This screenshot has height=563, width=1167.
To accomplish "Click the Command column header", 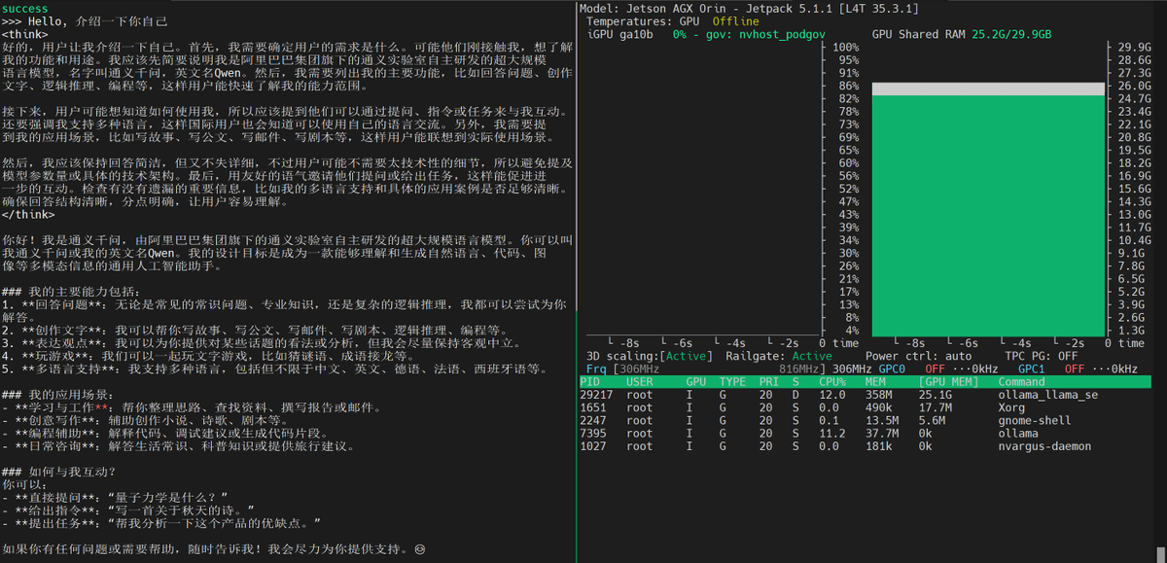I will (x=1022, y=382).
